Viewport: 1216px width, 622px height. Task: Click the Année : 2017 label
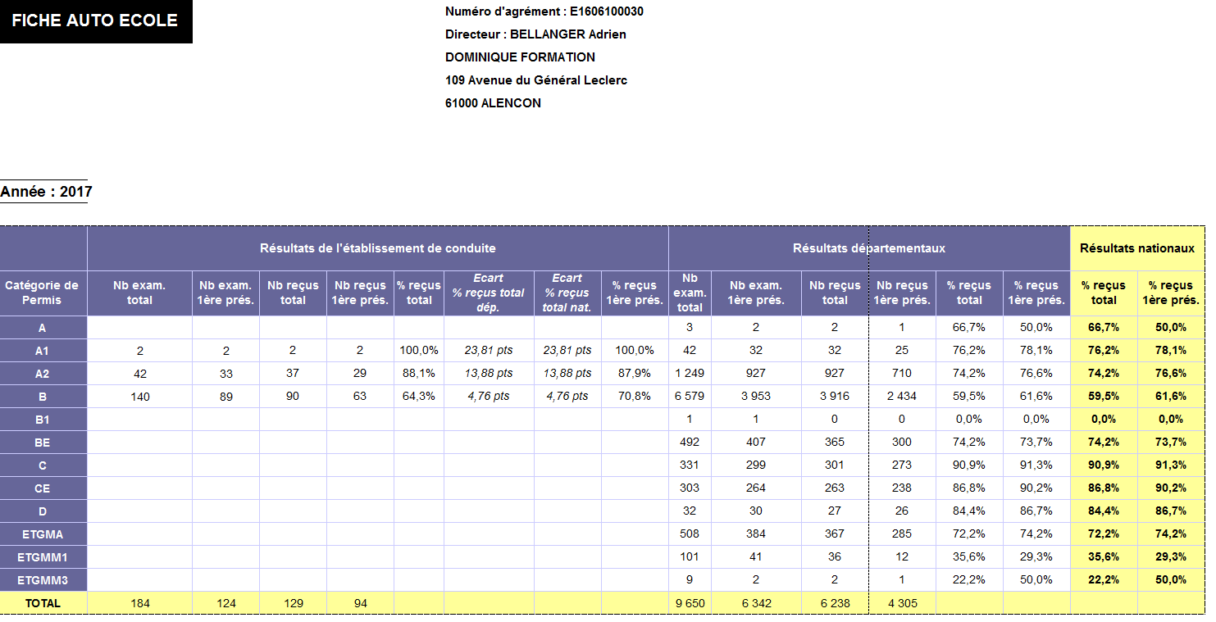pyautogui.click(x=46, y=192)
